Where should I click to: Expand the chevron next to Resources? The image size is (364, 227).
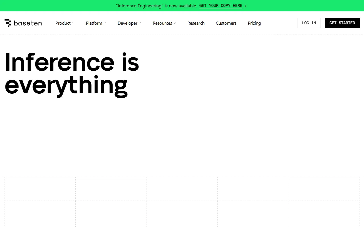tap(175, 23)
